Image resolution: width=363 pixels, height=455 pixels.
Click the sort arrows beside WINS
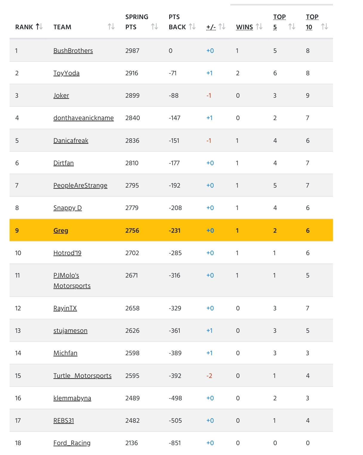pos(259,27)
